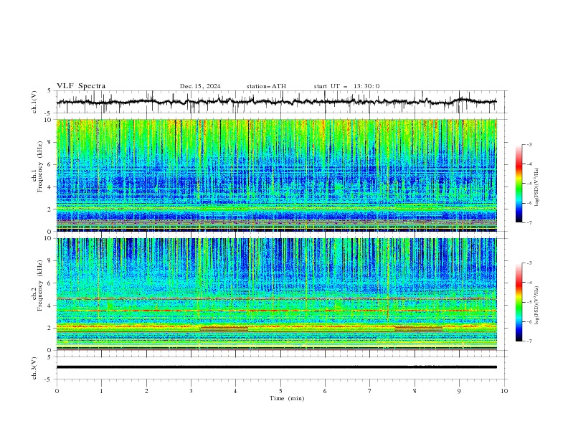This screenshot has height=439, width=568.
Task: Click the upper color bar "log(PSD)(V²/Hz)" label
Action: click(537, 187)
